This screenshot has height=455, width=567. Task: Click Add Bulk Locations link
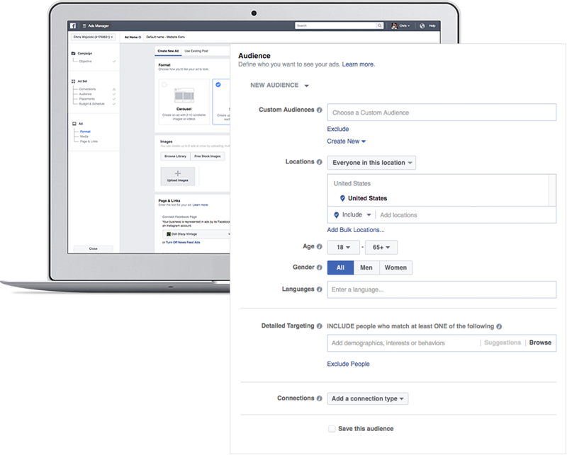click(356, 230)
